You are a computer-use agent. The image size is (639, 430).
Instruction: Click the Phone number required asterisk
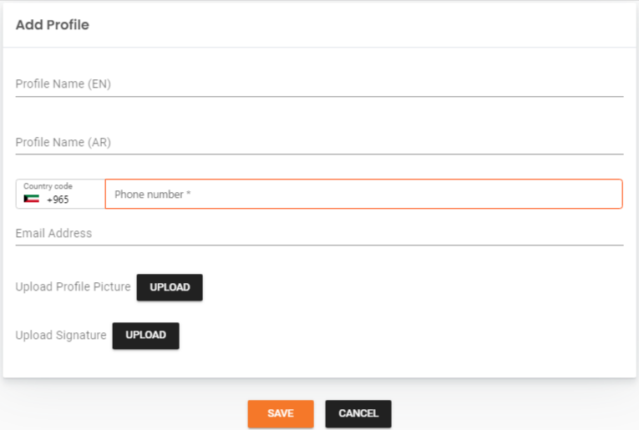pyautogui.click(x=189, y=195)
